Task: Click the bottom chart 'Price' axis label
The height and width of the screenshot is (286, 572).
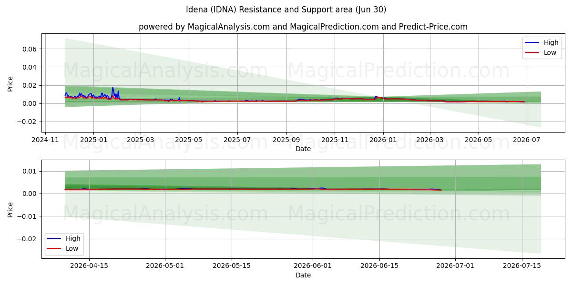Action: (x=10, y=209)
